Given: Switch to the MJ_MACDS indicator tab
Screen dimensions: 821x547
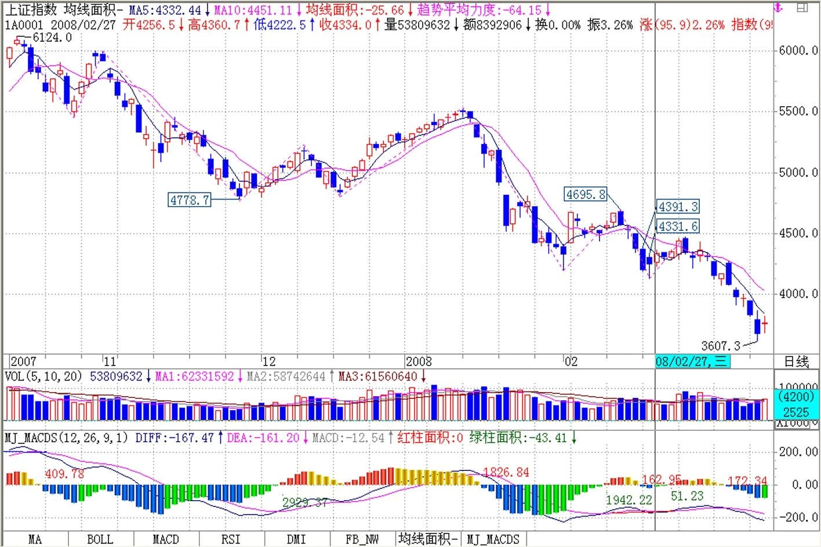Looking at the screenshot, I should (x=493, y=539).
